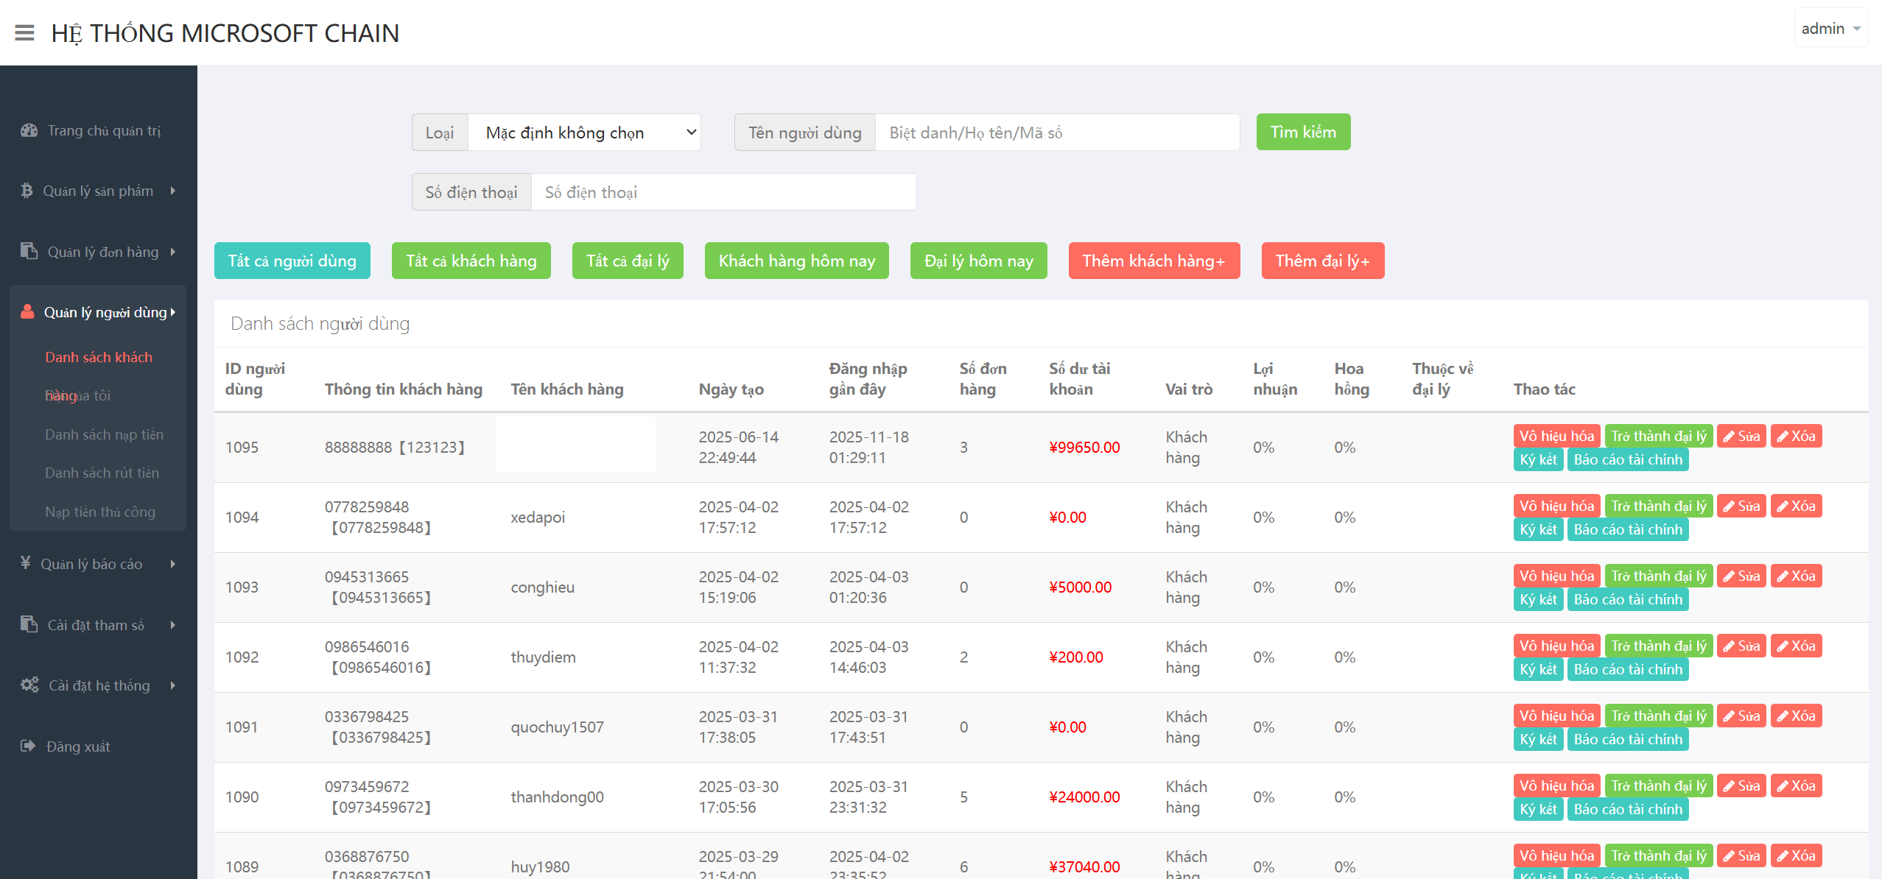Click the gears icon beside Cài đặt hệ thống
1882x879 pixels.
click(x=29, y=685)
